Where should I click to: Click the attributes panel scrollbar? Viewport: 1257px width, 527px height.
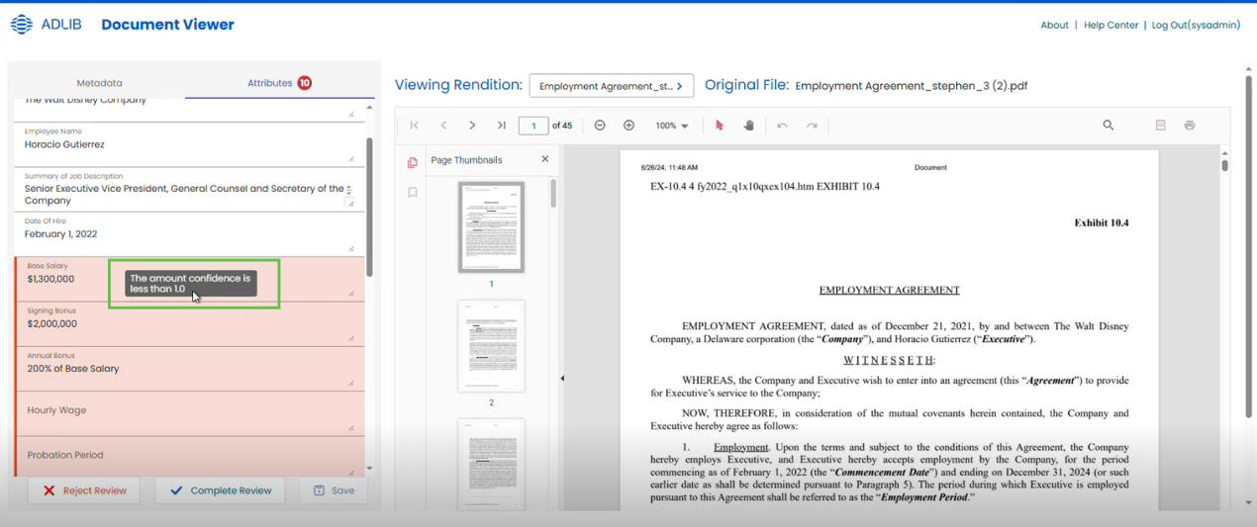370,206
